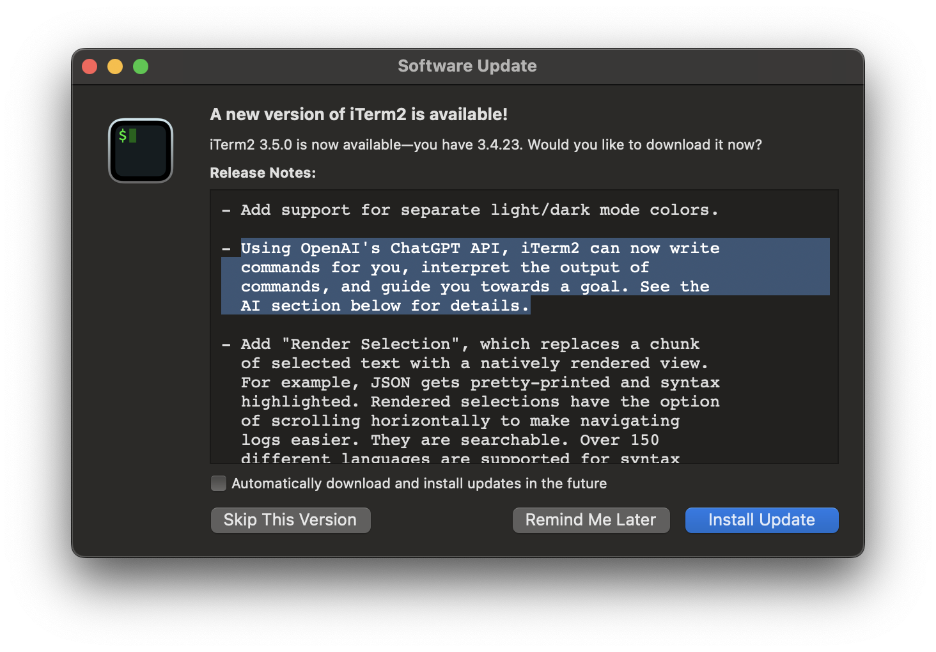Viewport: 936px width, 652px height.
Task: Click the Release Notes label
Action: [x=263, y=173]
